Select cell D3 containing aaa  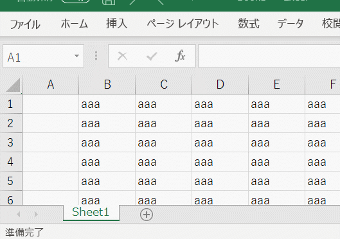(220, 143)
